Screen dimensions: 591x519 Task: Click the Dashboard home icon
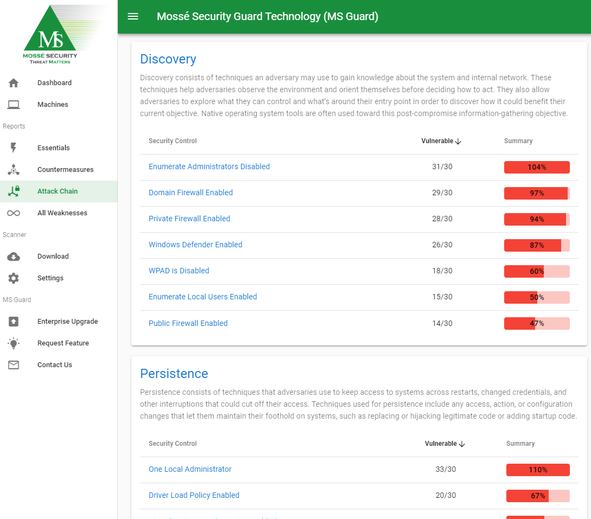click(x=14, y=83)
